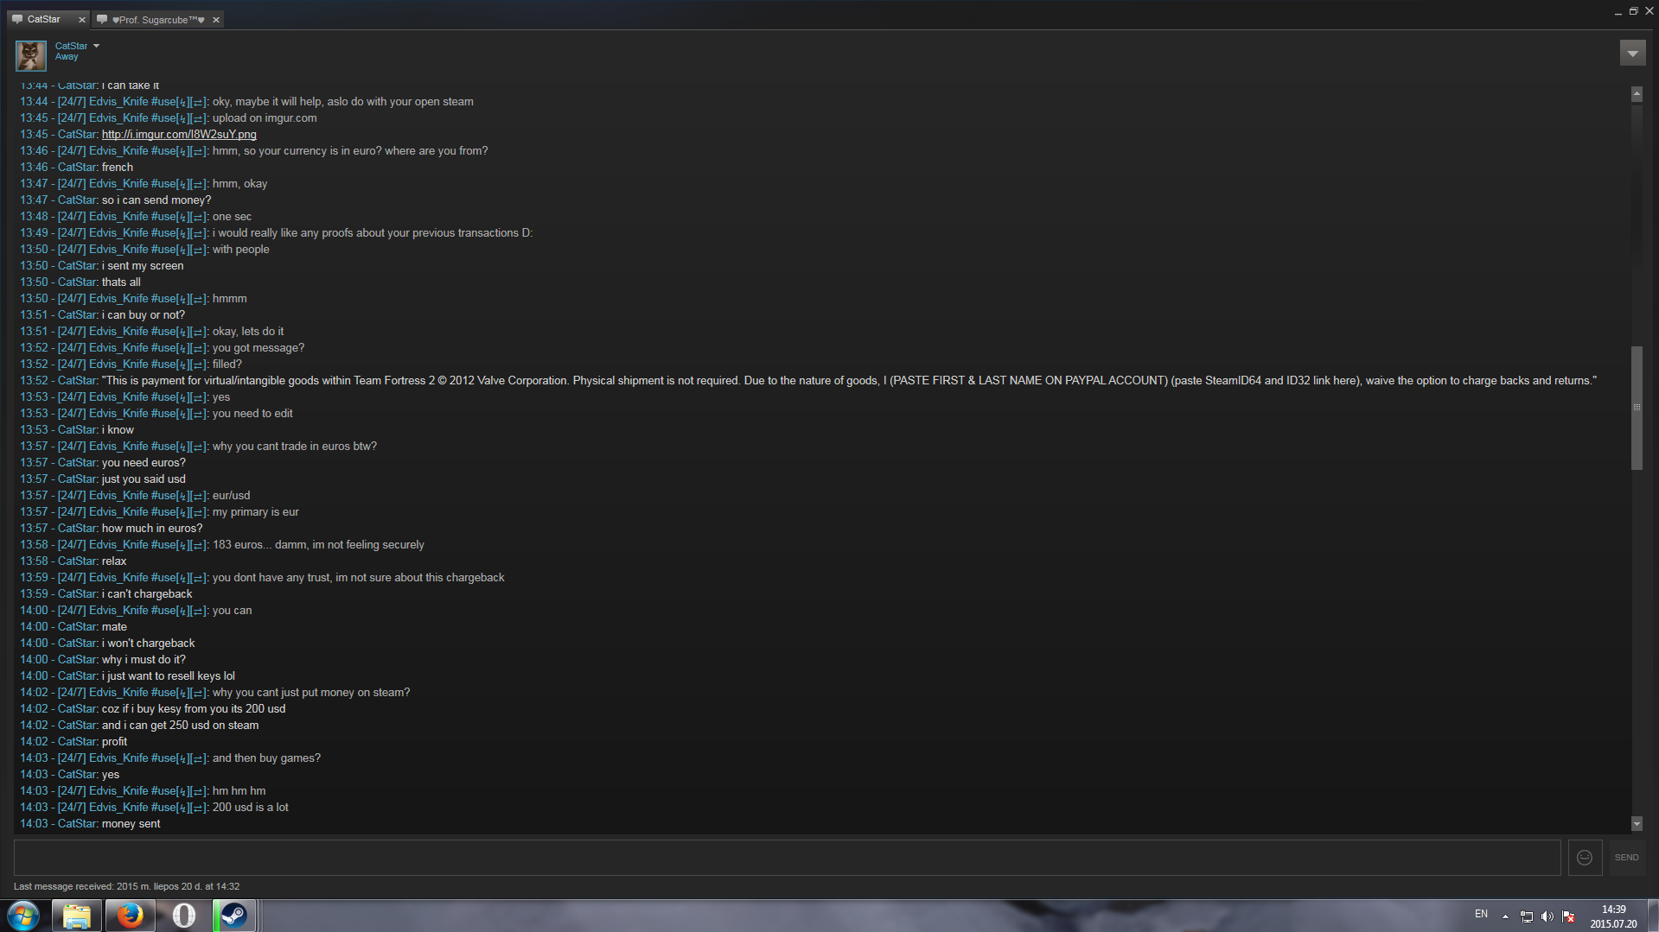Focus the chat message input field

point(788,858)
